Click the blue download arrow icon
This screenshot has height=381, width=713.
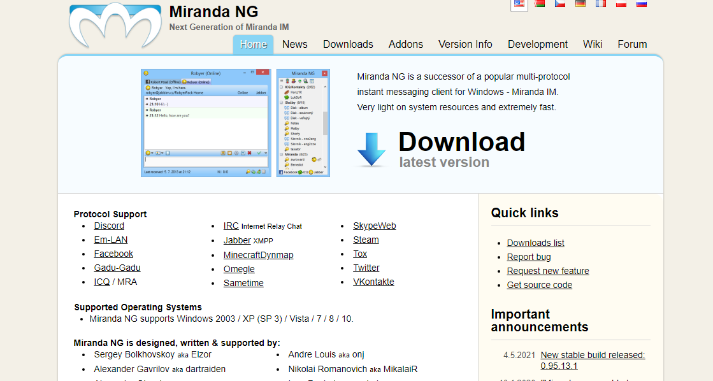371,150
